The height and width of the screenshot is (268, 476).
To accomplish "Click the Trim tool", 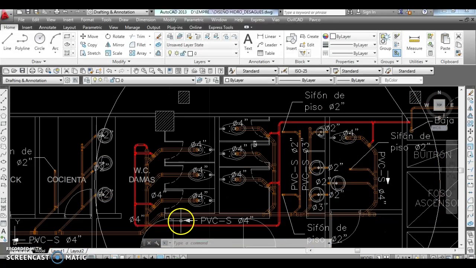I will 137,36.
